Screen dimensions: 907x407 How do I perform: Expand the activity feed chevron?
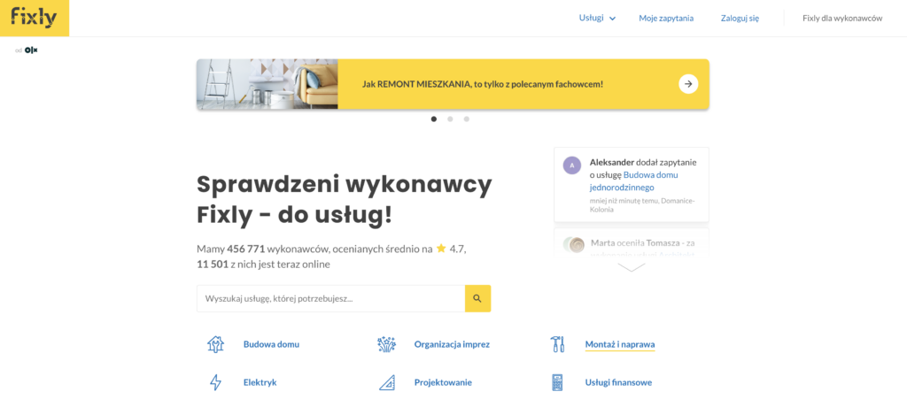click(x=631, y=268)
